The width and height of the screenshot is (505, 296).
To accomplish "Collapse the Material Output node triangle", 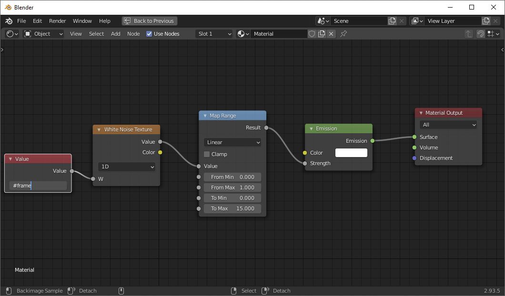I will [x=421, y=113].
